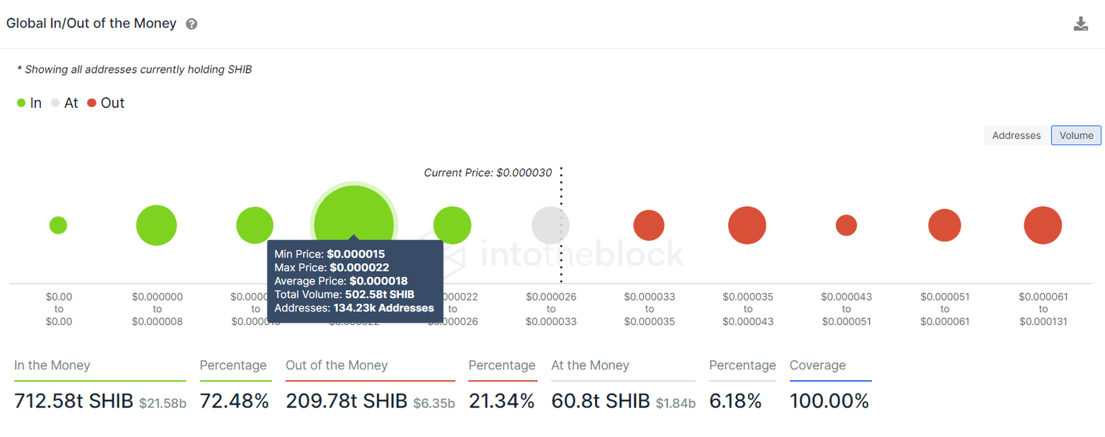Click red bubble above $0.000051 to $0.000061

pos(945,225)
